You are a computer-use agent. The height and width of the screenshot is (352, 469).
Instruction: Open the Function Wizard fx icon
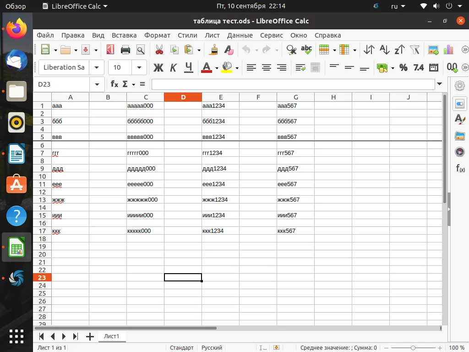[115, 84]
